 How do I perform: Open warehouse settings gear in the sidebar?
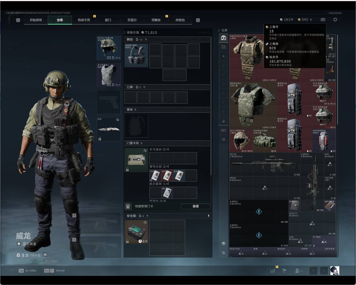(224, 140)
